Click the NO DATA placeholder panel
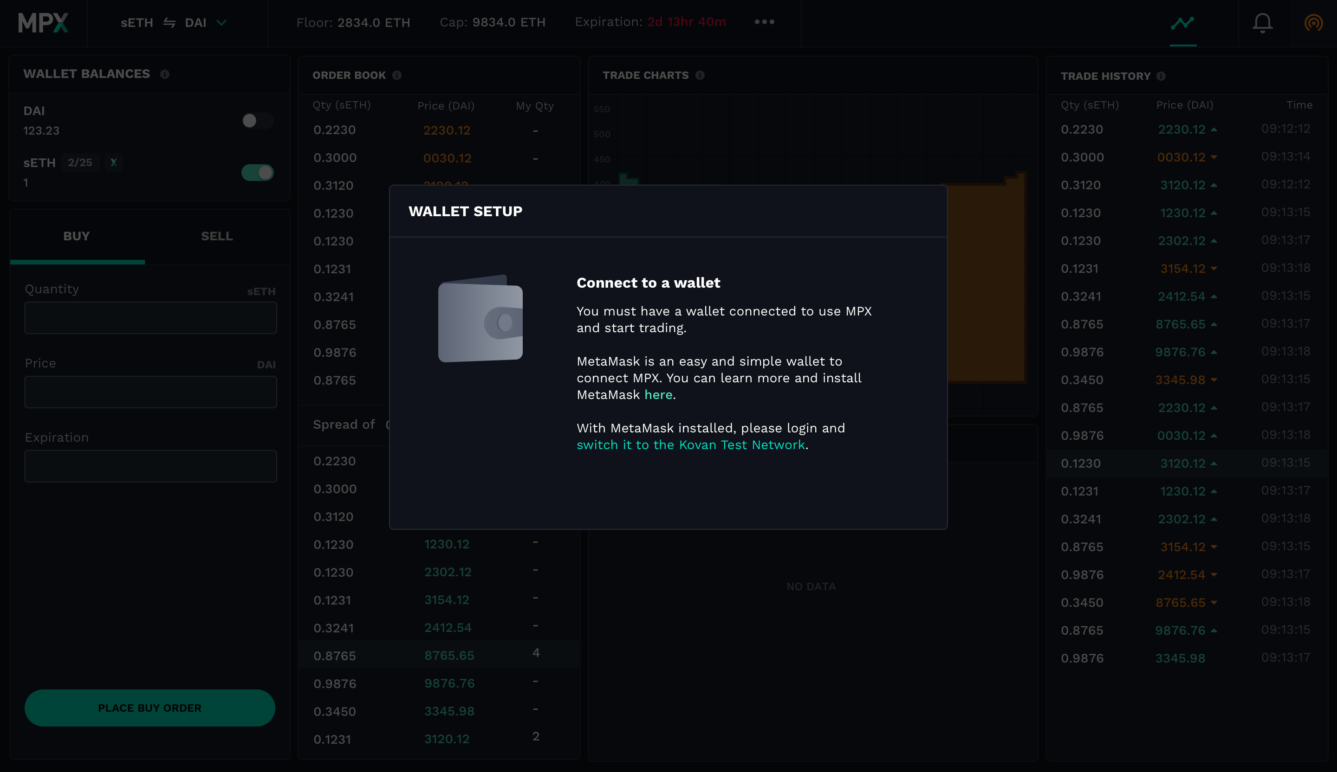This screenshot has width=1337, height=772. tap(811, 586)
